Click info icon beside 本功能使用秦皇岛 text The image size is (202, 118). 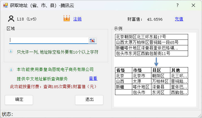11,69
